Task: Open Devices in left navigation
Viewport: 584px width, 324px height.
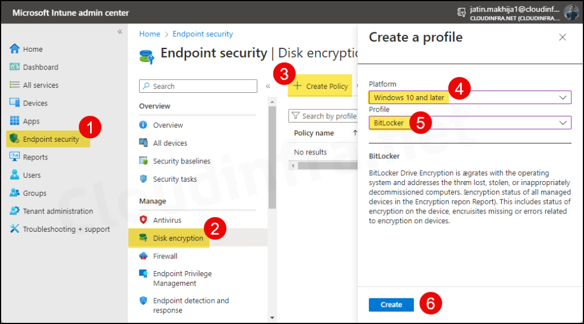Action: pos(35,103)
